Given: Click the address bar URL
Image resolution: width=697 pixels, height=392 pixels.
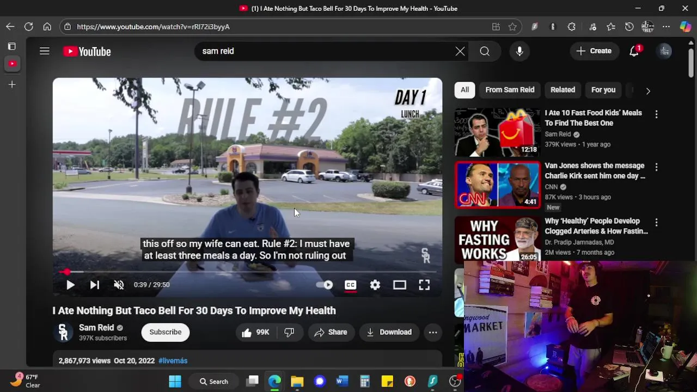Looking at the screenshot, I should [x=153, y=27].
